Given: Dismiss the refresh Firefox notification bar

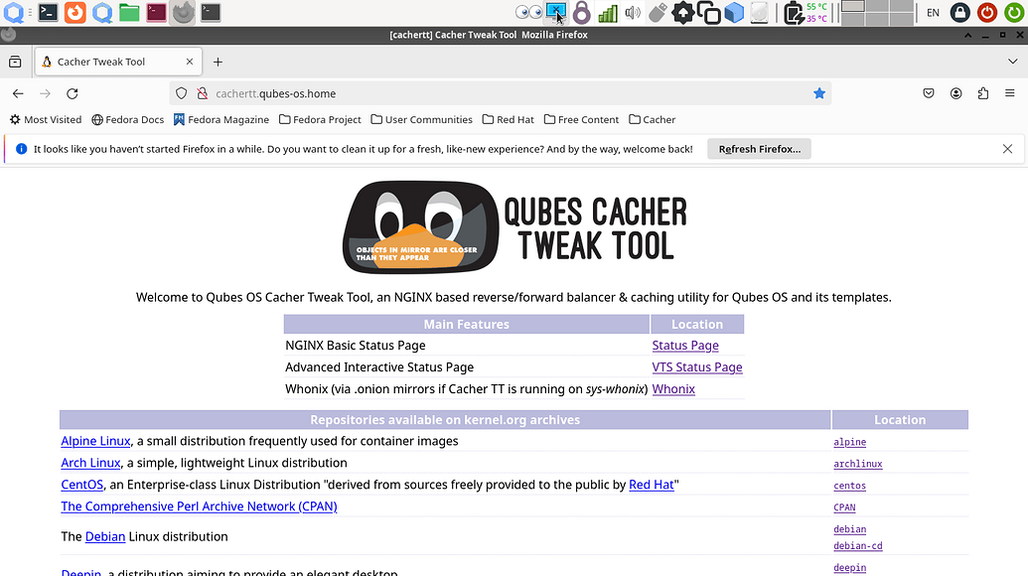Looking at the screenshot, I should point(1008,149).
